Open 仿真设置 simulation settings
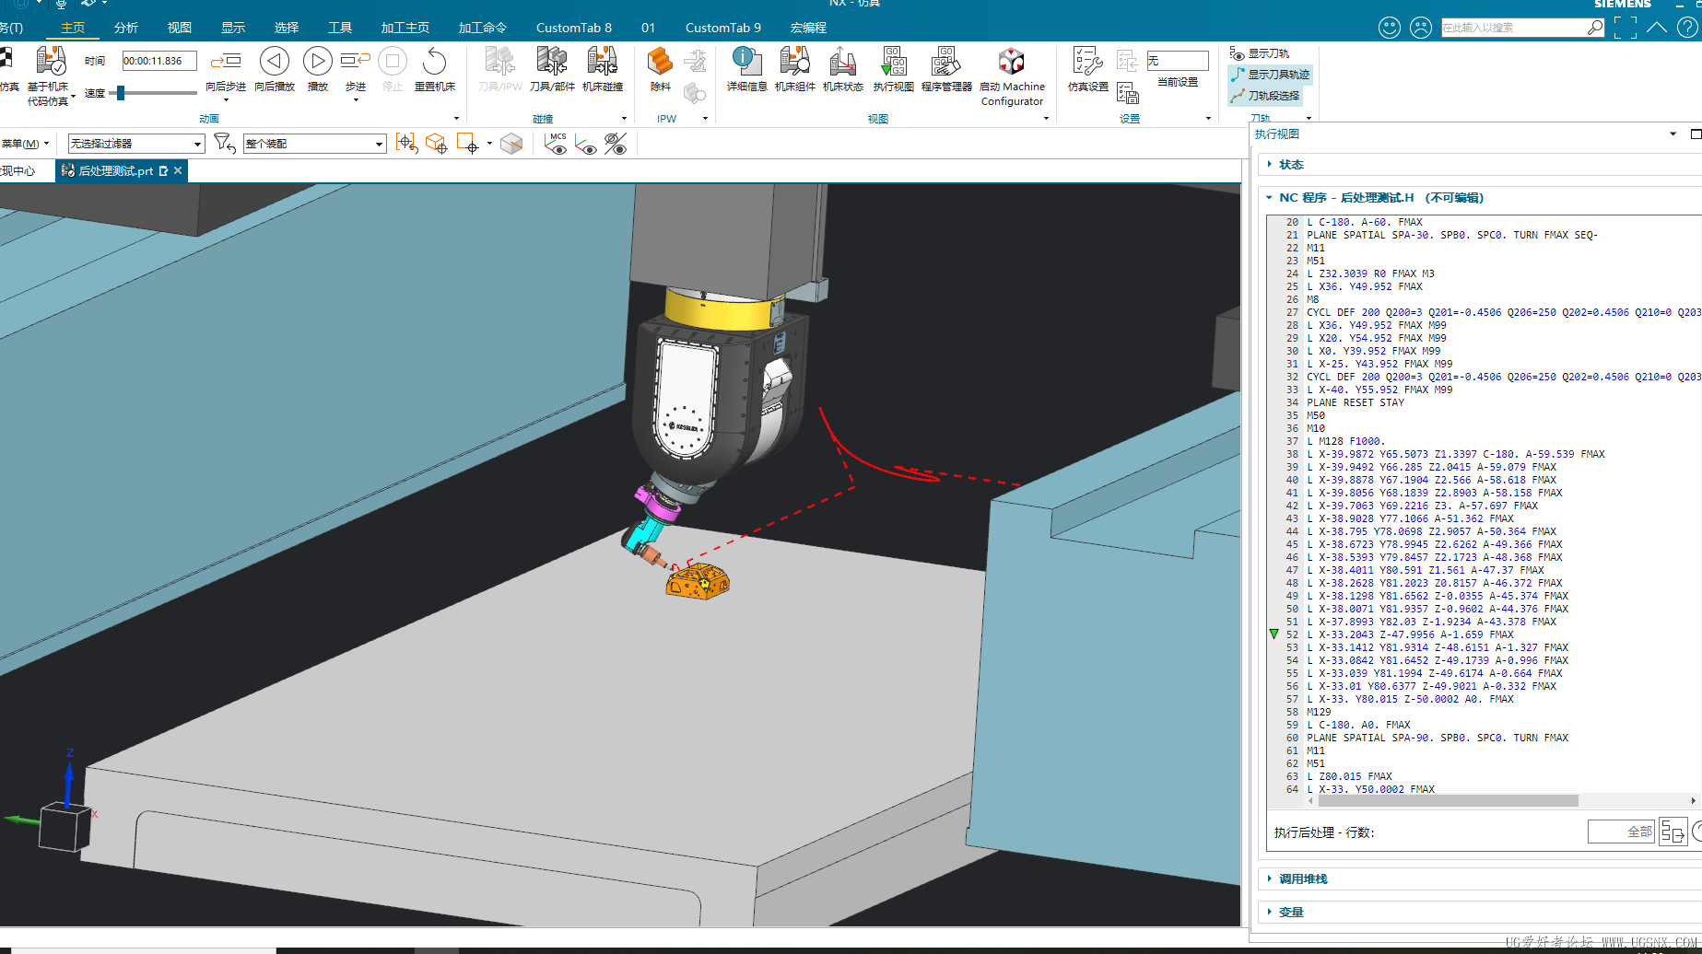 [1087, 63]
